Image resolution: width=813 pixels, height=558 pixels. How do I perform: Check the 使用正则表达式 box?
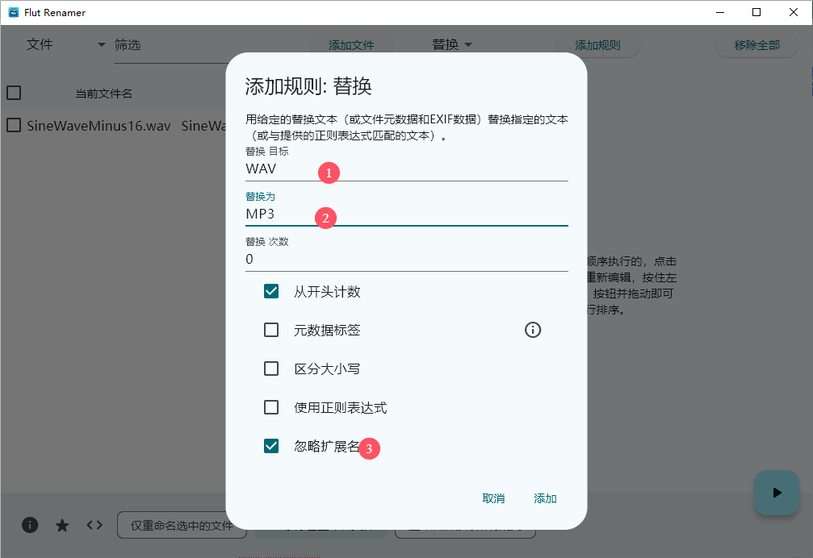pos(271,407)
